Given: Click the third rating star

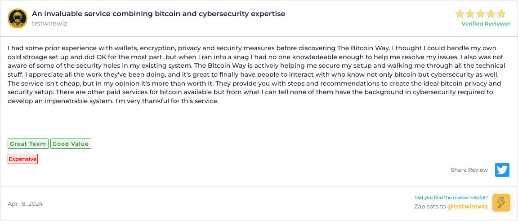Looking at the screenshot, I should pos(481,14).
